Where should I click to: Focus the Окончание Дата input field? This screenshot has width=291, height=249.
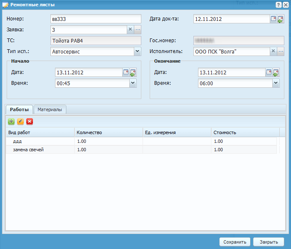232,73
